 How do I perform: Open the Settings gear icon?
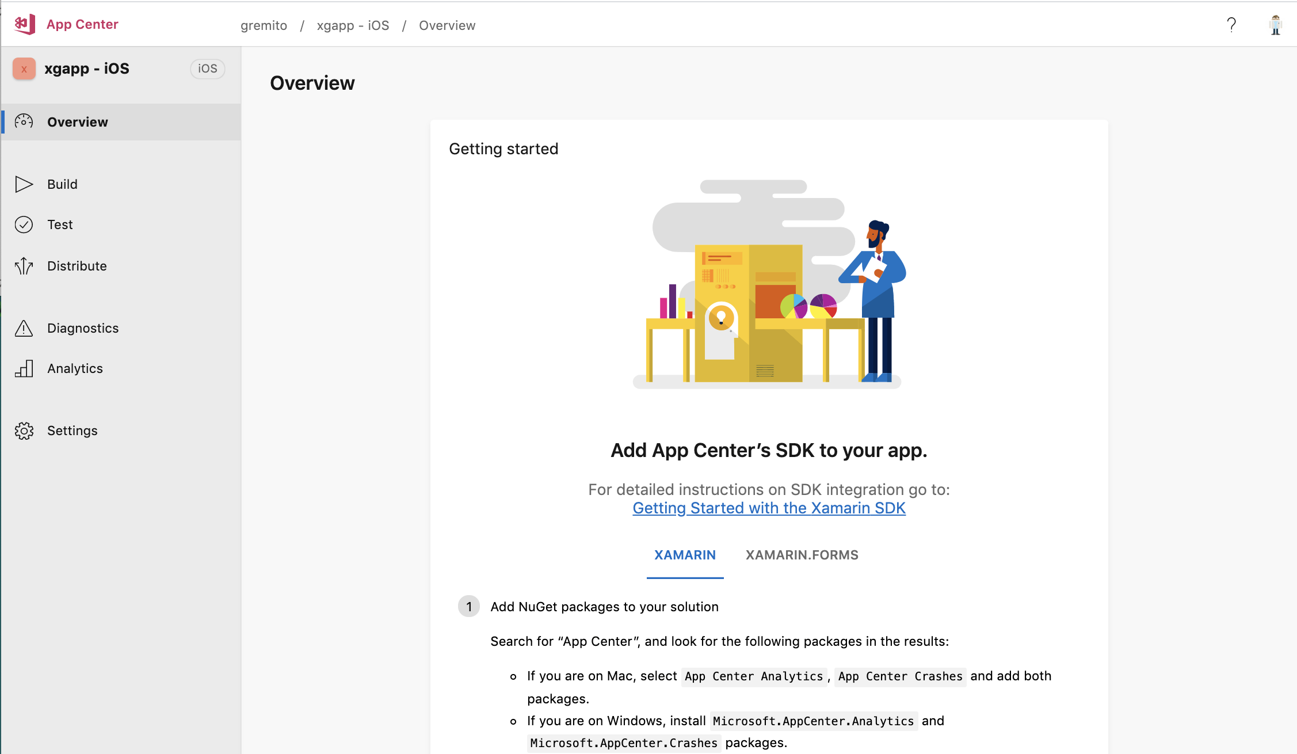pyautogui.click(x=24, y=431)
